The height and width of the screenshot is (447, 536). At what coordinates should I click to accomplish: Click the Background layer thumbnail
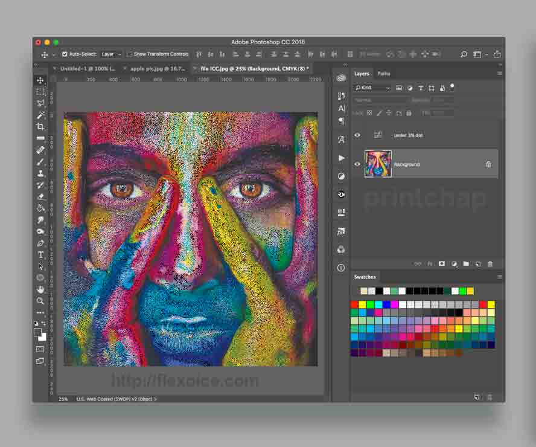[378, 164]
